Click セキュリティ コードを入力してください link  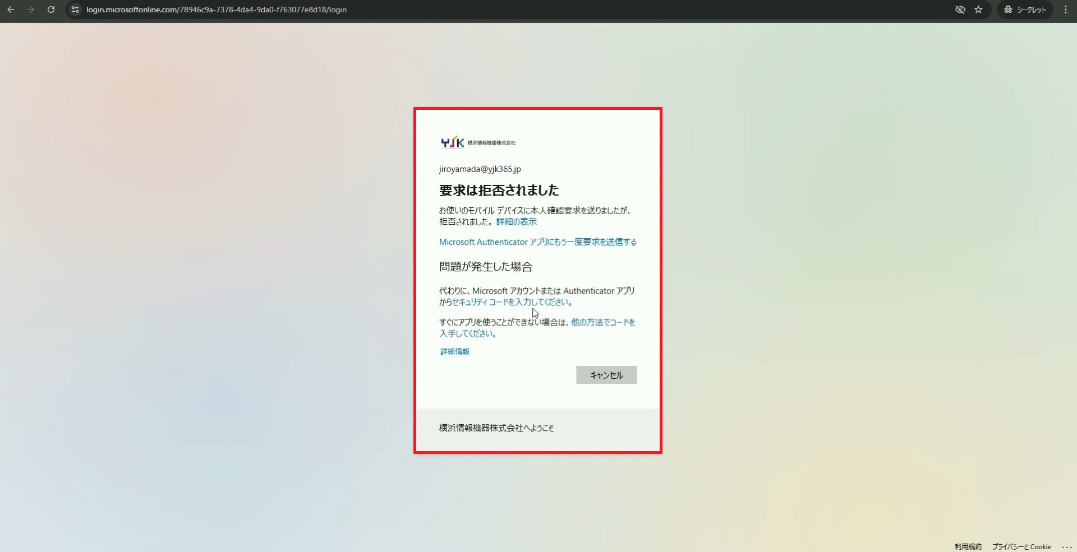(510, 302)
